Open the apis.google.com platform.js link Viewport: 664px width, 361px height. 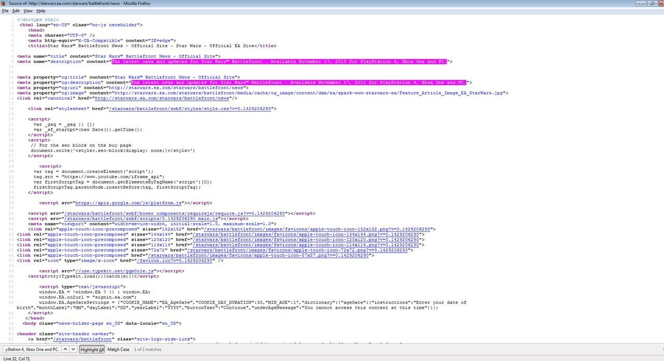(x=129, y=203)
